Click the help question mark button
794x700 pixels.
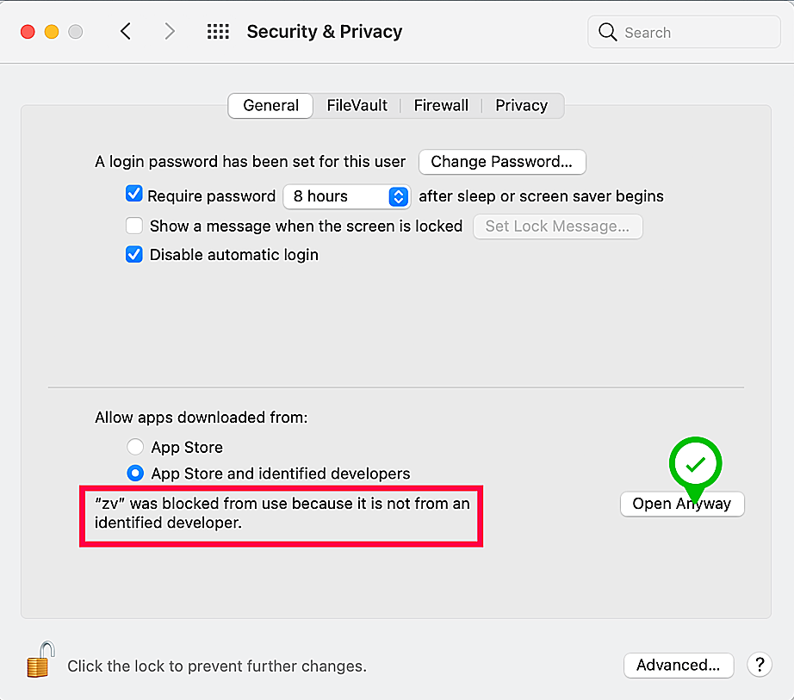[759, 665]
